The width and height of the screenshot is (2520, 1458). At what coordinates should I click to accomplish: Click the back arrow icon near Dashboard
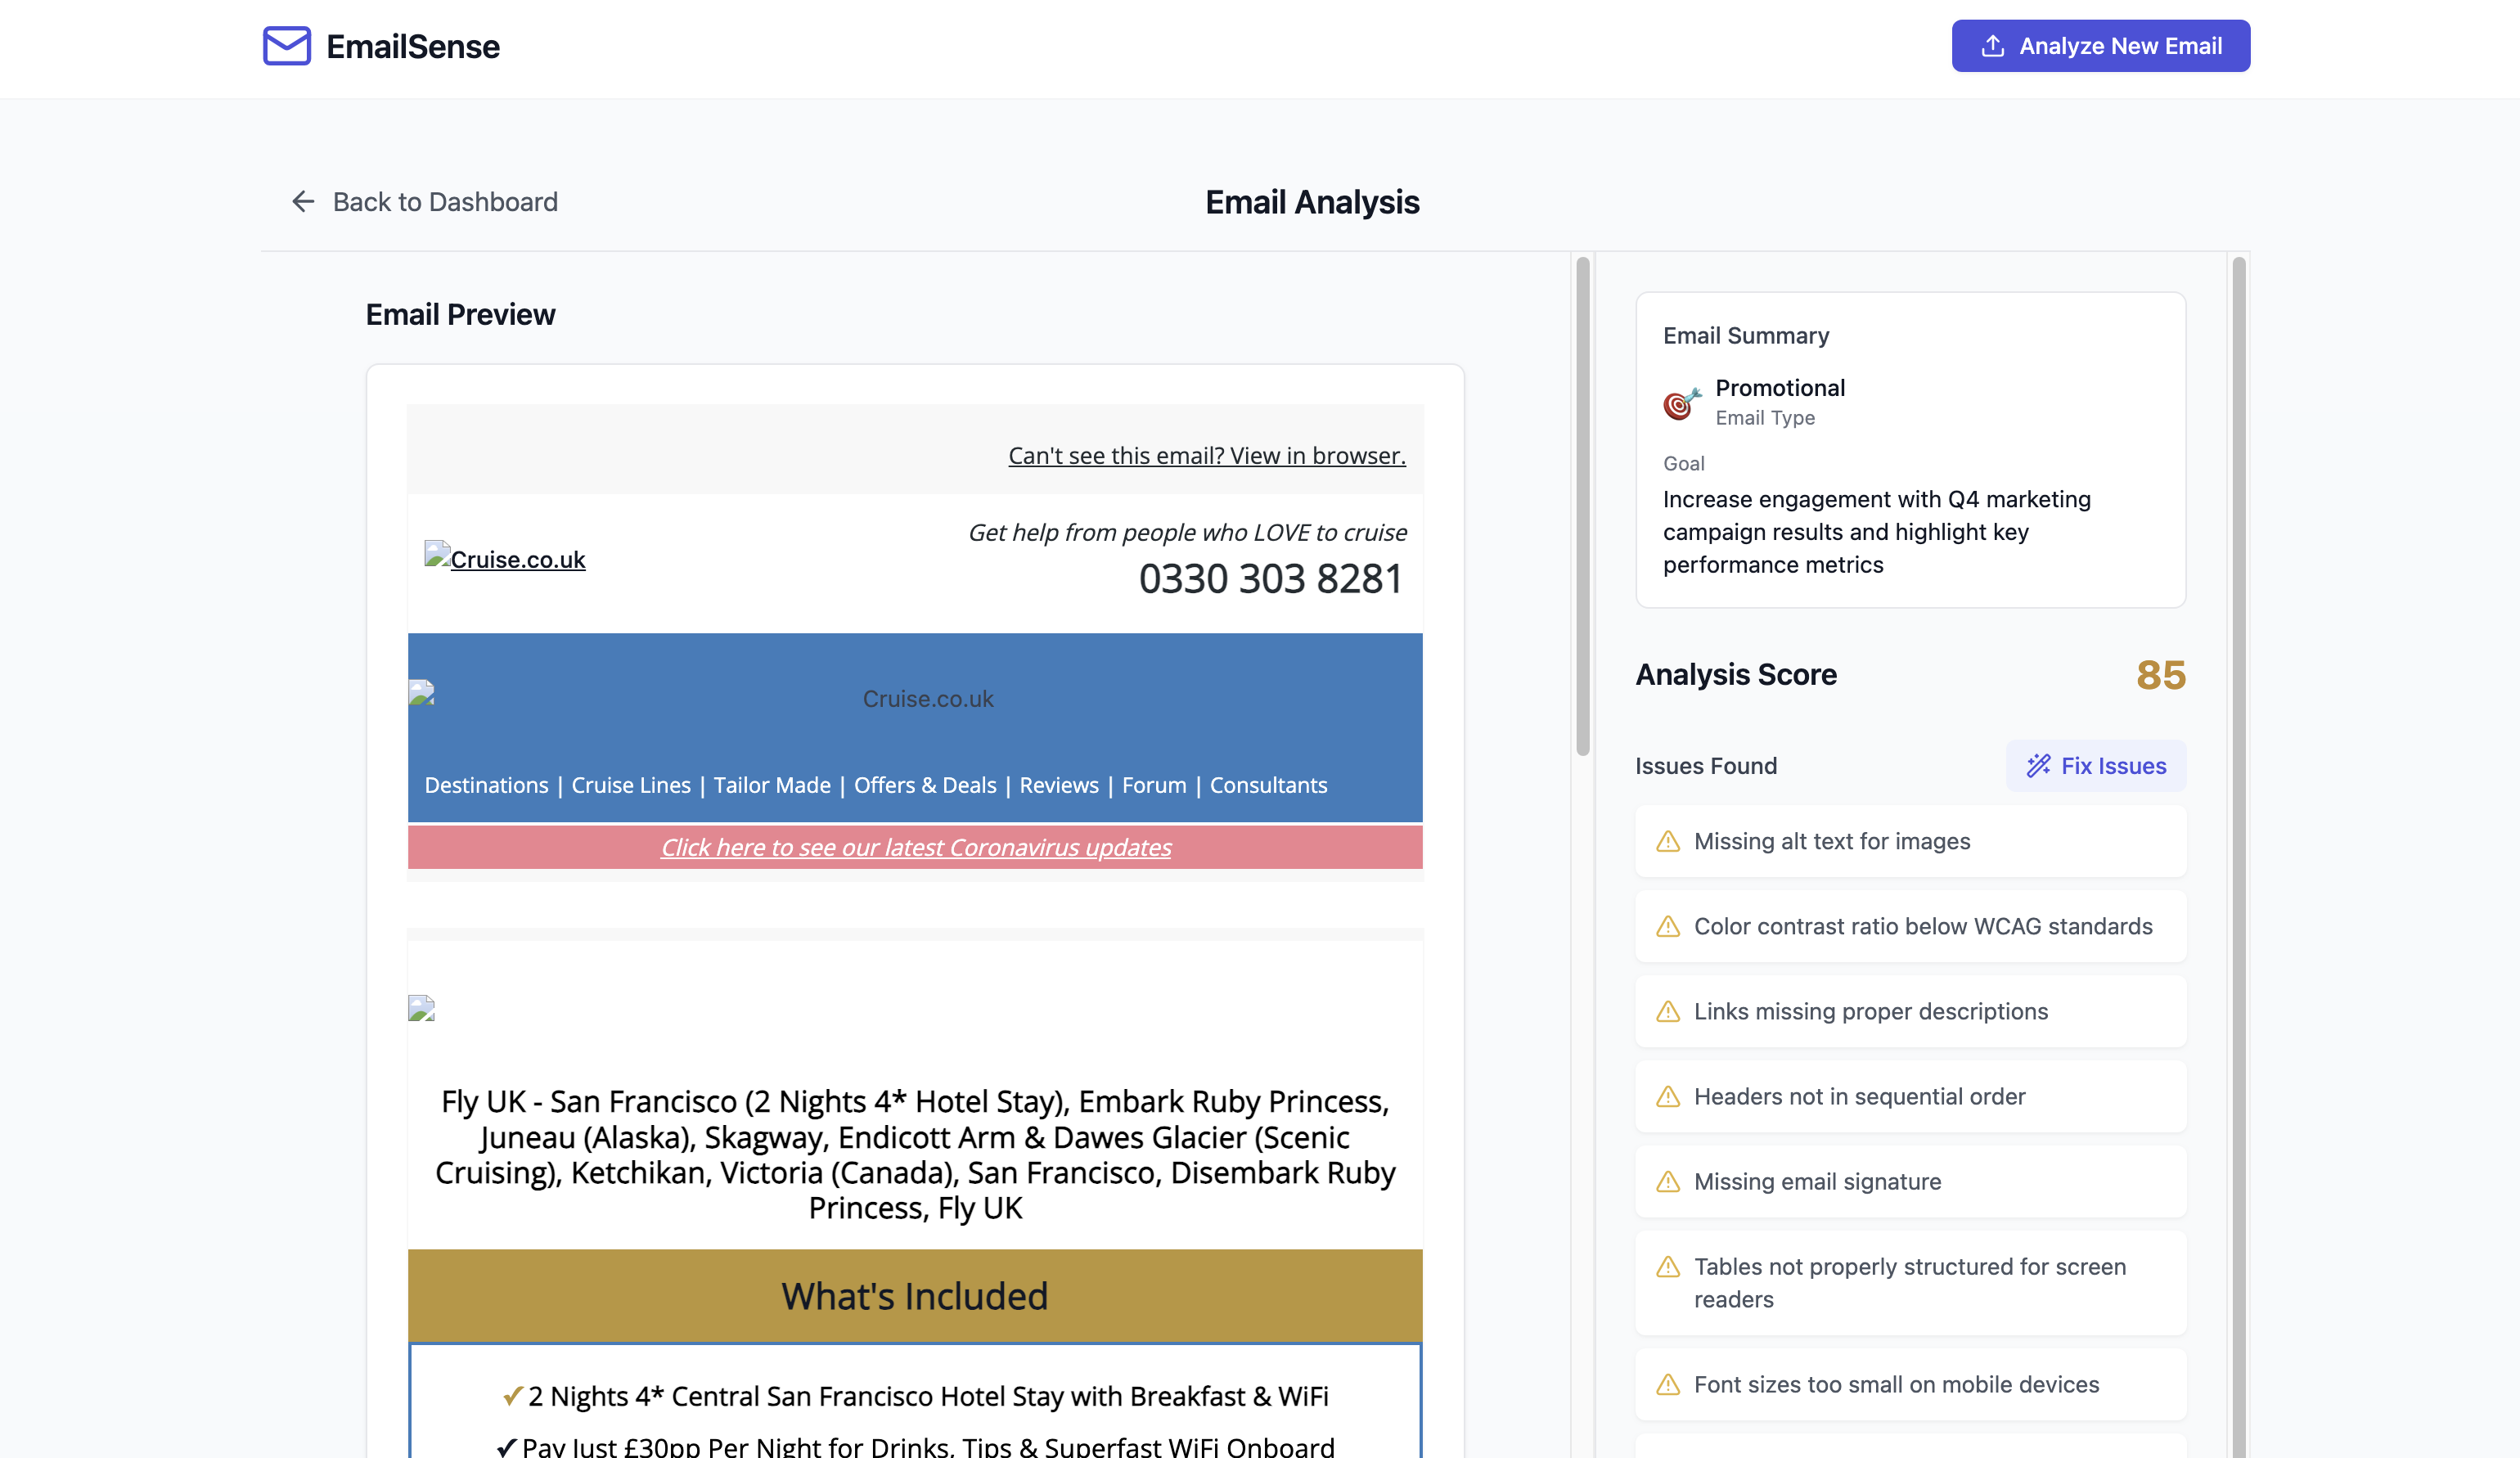pos(303,202)
